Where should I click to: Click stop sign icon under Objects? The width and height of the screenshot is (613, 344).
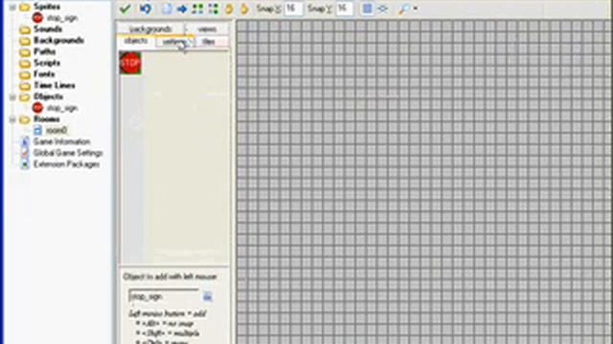[x=37, y=108]
